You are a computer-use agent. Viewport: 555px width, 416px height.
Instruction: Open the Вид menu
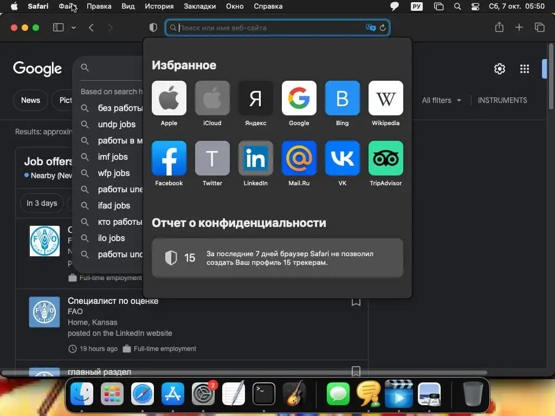click(128, 6)
